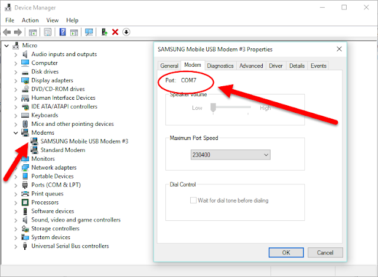This screenshot has width=378, height=277.
Task: Scan for hardware changes toolbar icon
Action: [89, 32]
